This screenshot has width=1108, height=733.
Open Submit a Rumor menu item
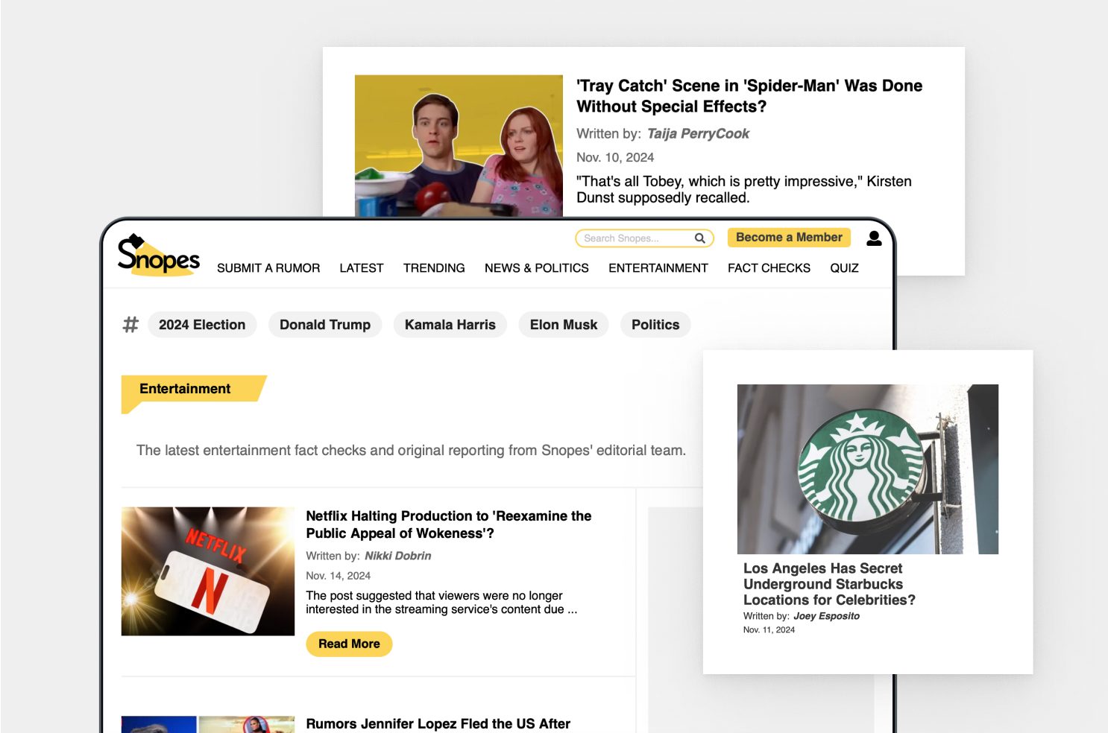268,268
